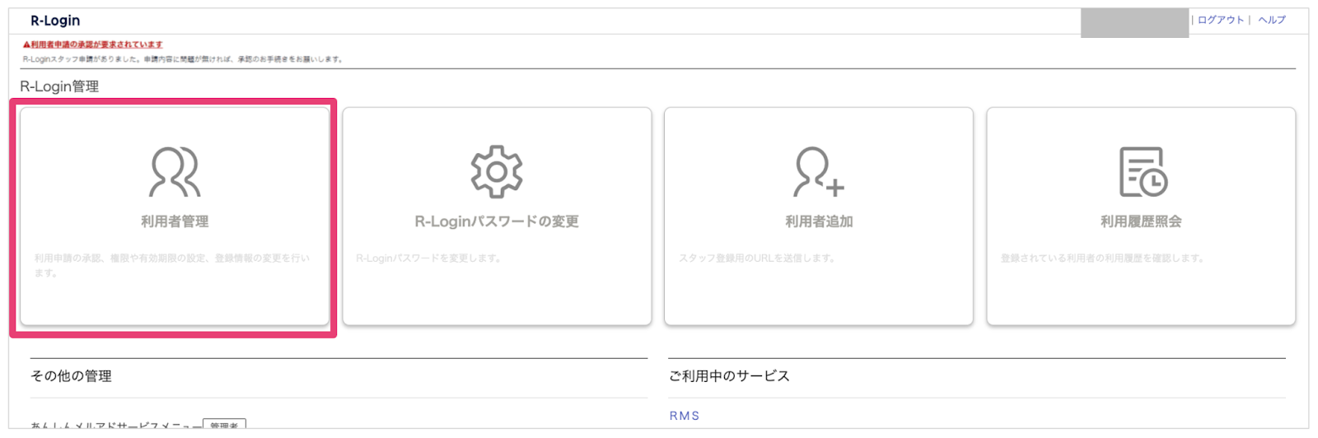The width and height of the screenshot is (1318, 438).
Task: Log out via ログアウト link
Action: pyautogui.click(x=1221, y=20)
